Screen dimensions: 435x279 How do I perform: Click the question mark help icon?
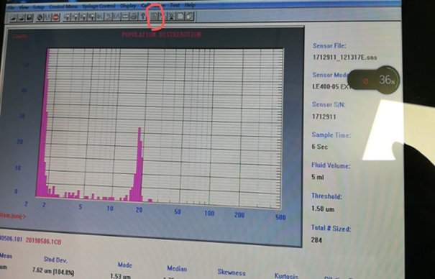(142, 17)
